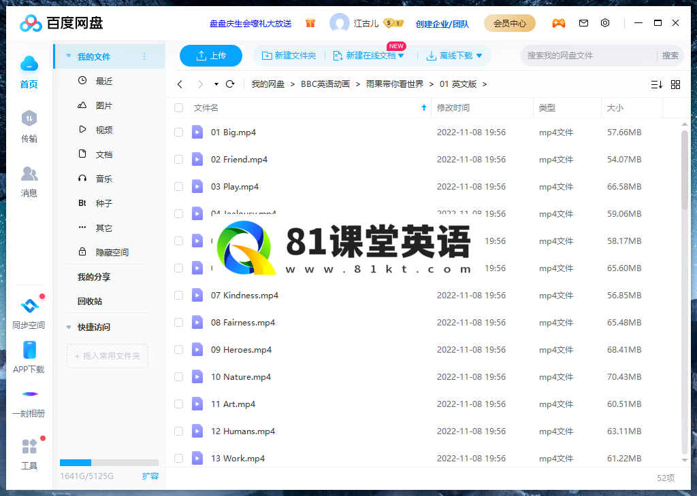Click video icon of 13 Work.mp4

[197, 458]
